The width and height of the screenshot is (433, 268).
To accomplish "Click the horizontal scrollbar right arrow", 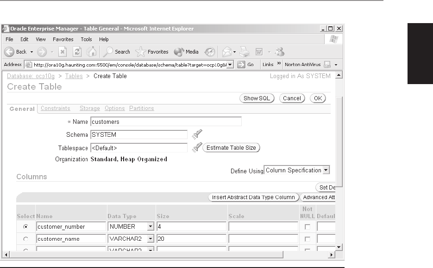I will (x=332, y=255).
